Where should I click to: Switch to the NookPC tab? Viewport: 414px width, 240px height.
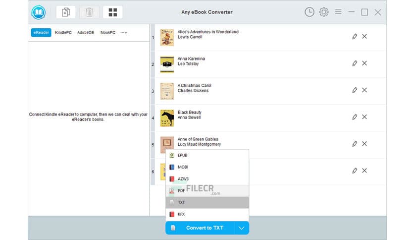click(108, 33)
